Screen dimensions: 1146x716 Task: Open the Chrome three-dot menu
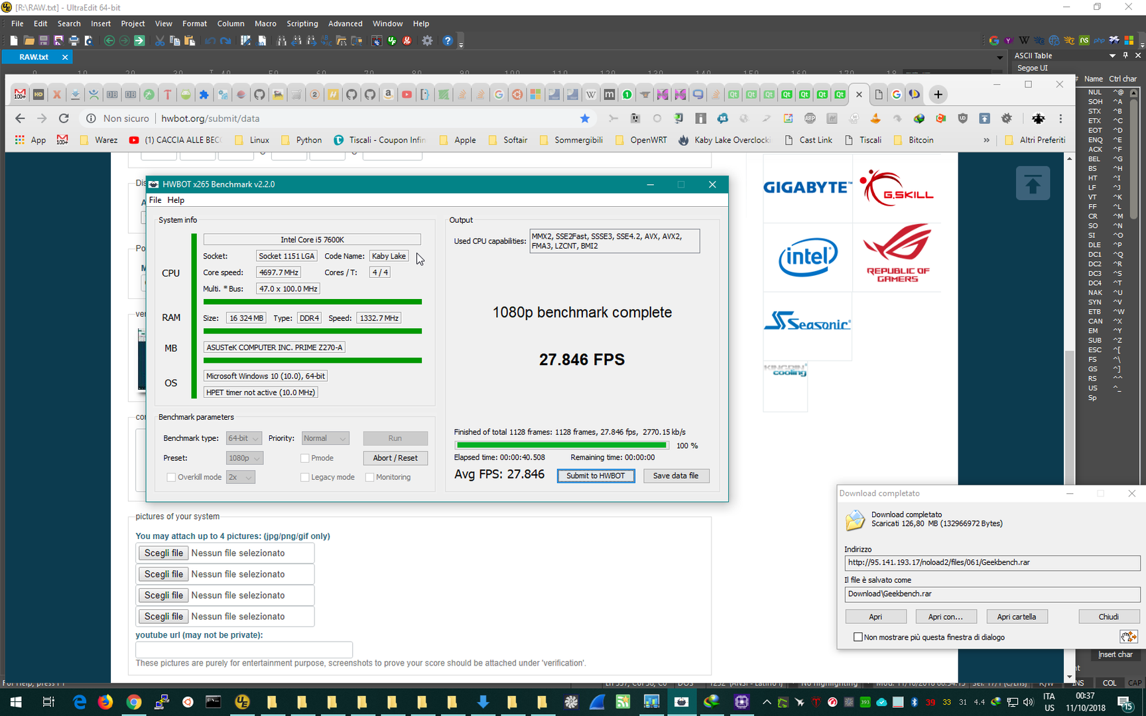[1060, 118]
